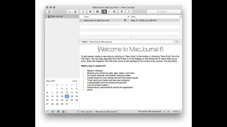Click the May 2019 calendar label
Screen dimensions: 227x127
click(51, 81)
